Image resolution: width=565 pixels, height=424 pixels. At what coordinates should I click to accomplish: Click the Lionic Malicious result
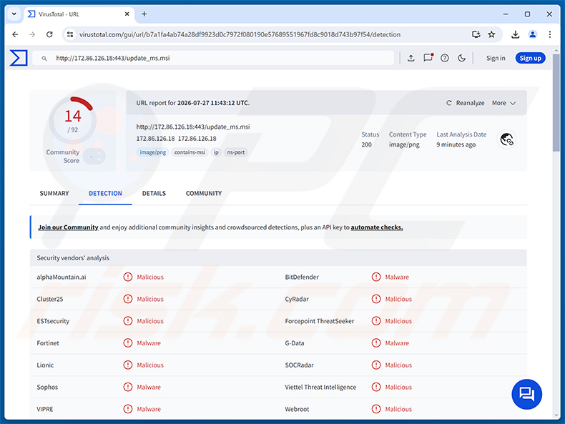click(x=150, y=365)
